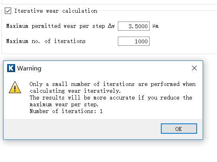Screen dimensions: 217x162
Task: Click the Δw symbol beside the wear field
Action: tap(111, 26)
